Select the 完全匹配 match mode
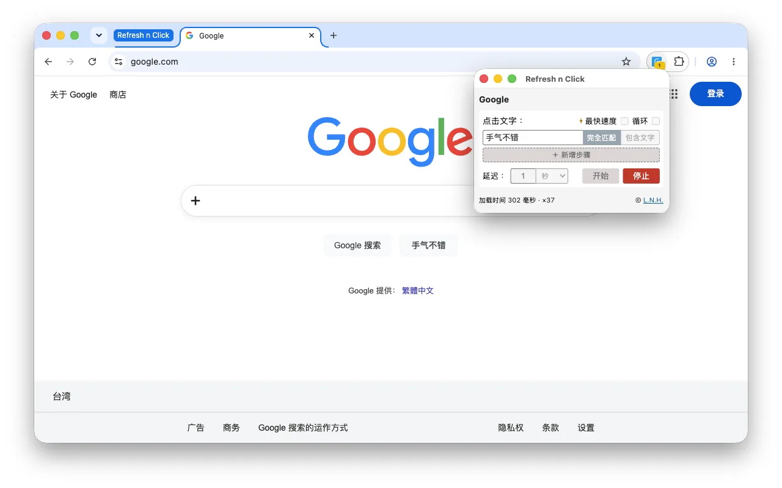 pyautogui.click(x=602, y=138)
